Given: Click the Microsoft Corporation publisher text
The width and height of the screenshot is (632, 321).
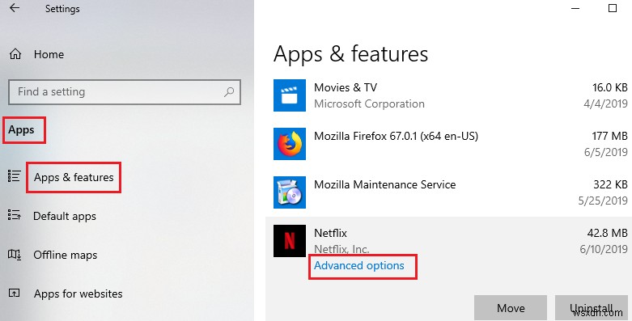Looking at the screenshot, I should (369, 104).
